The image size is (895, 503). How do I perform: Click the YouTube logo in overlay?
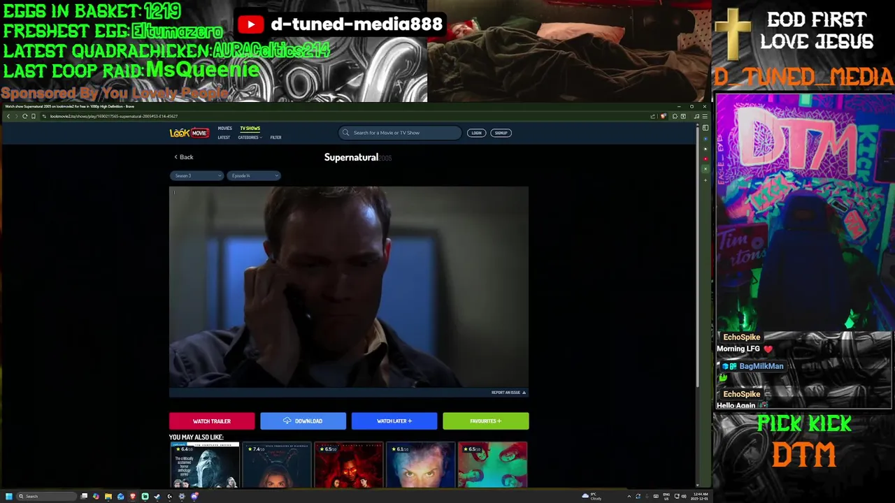pos(250,24)
